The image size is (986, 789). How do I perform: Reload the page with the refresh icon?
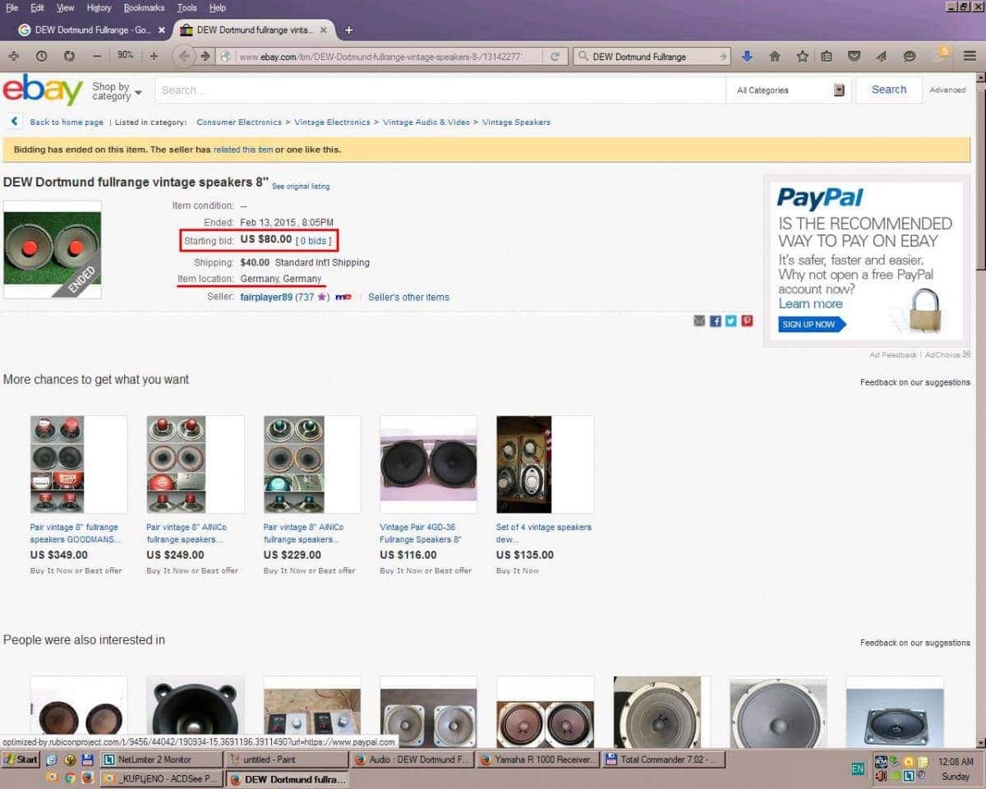555,57
